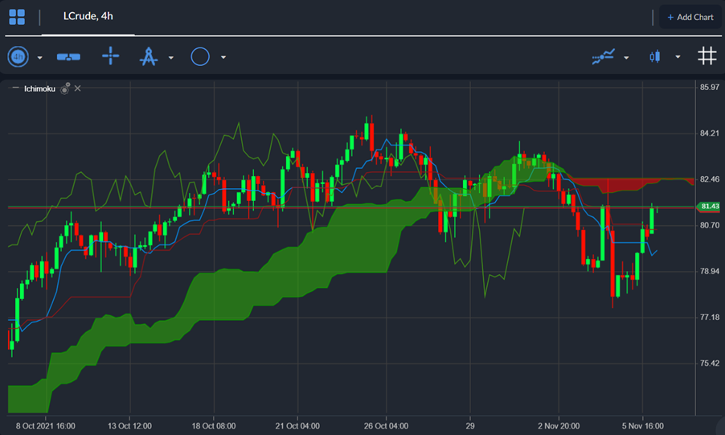The width and height of the screenshot is (725, 435).
Task: Expand the chart type dropdown arrow
Action: (x=678, y=57)
